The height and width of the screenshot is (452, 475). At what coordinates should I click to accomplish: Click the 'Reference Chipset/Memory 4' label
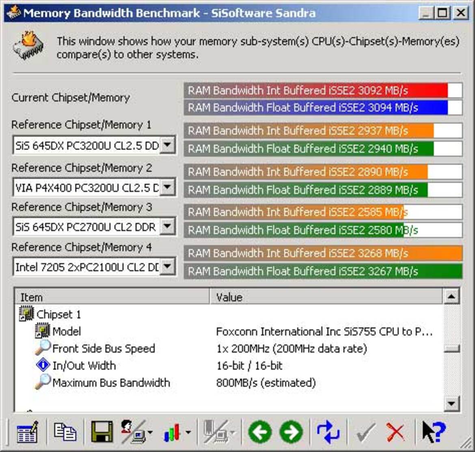point(82,247)
